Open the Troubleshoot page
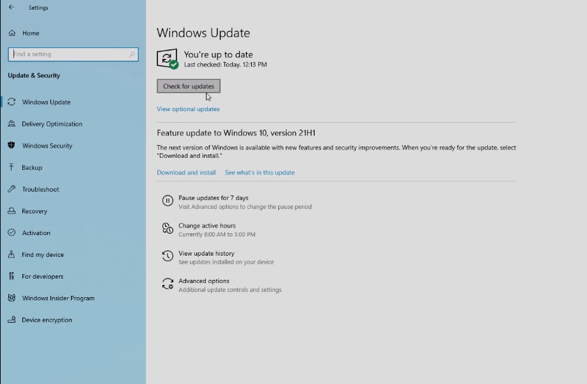This screenshot has height=384, width=587. pyautogui.click(x=40, y=189)
